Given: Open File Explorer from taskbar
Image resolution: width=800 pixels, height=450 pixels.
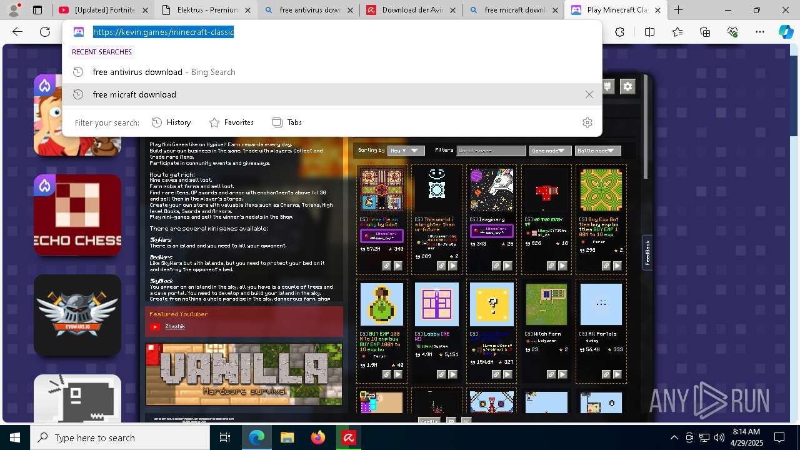Looking at the screenshot, I should point(287,437).
